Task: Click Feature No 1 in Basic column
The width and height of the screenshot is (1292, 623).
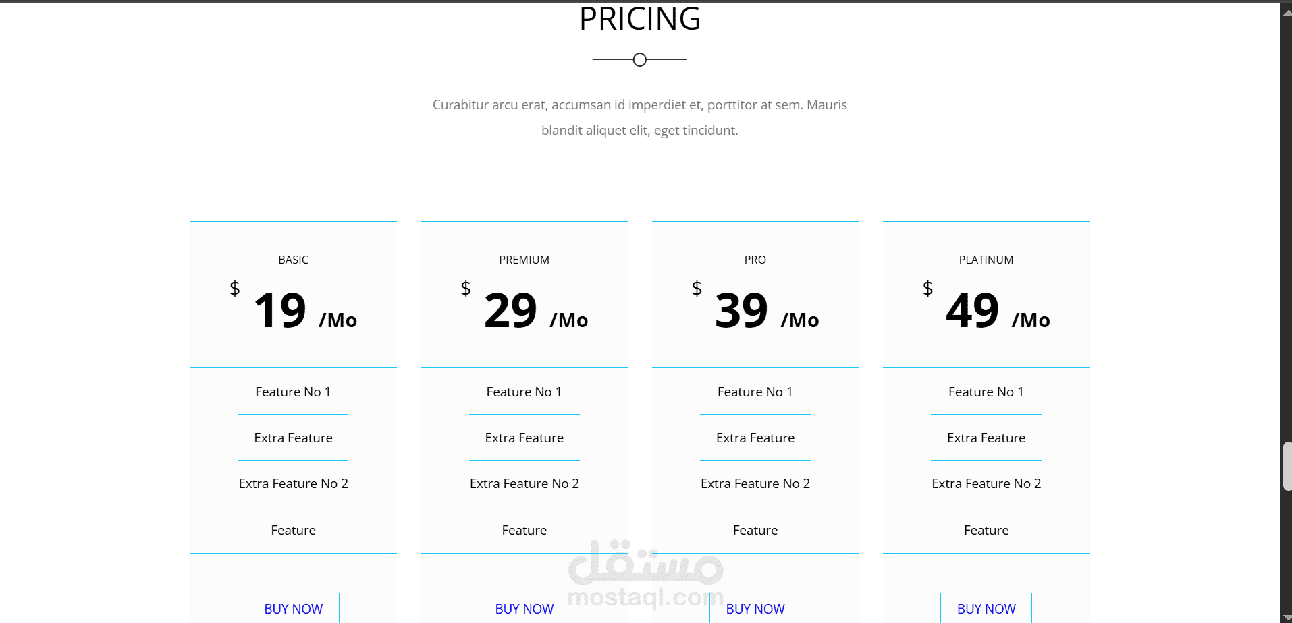Action: (293, 392)
